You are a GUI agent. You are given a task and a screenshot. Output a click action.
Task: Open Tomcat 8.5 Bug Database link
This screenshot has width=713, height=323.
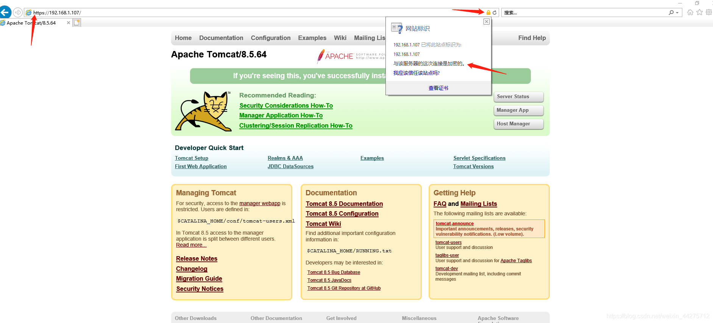tap(334, 272)
